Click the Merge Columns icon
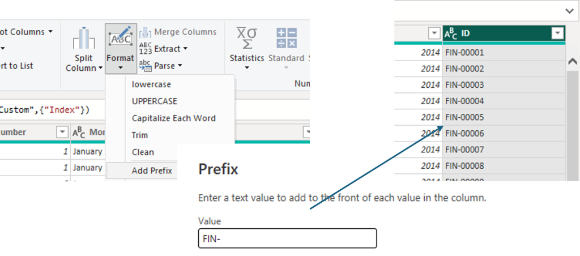580x256 pixels. pyautogui.click(x=146, y=32)
